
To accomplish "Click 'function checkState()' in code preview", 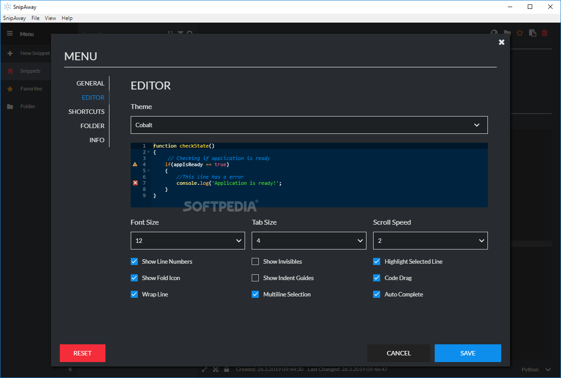I will (x=184, y=146).
